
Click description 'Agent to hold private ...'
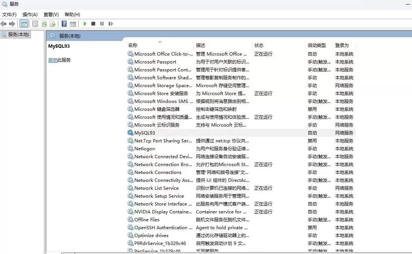[222, 227]
